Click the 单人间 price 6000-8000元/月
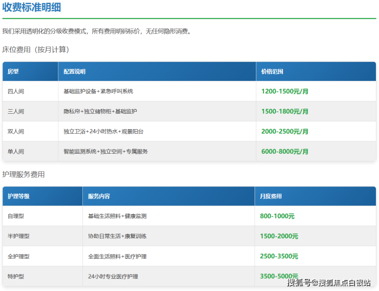379x291 pixels. [x=285, y=152]
